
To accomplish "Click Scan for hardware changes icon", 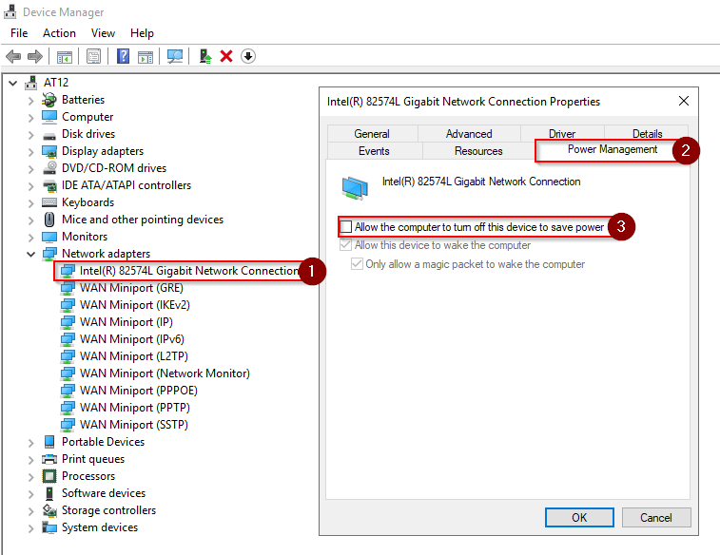I will 175,56.
